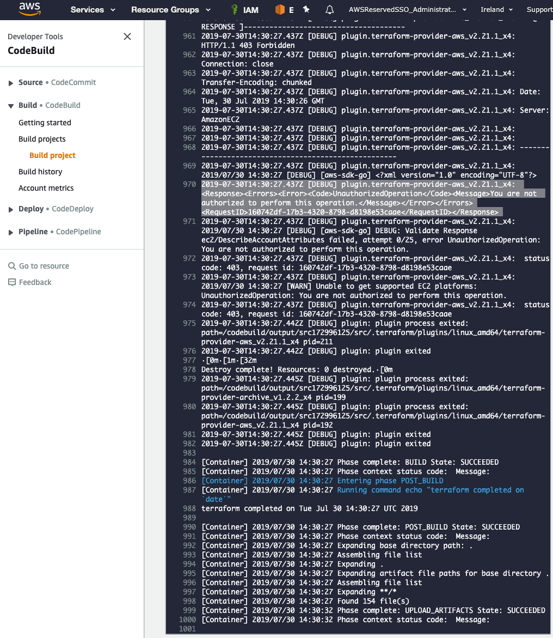Click the 'Entering phase POST_BUILD' log line
Viewport: 553px width, 638px height.
point(322,481)
